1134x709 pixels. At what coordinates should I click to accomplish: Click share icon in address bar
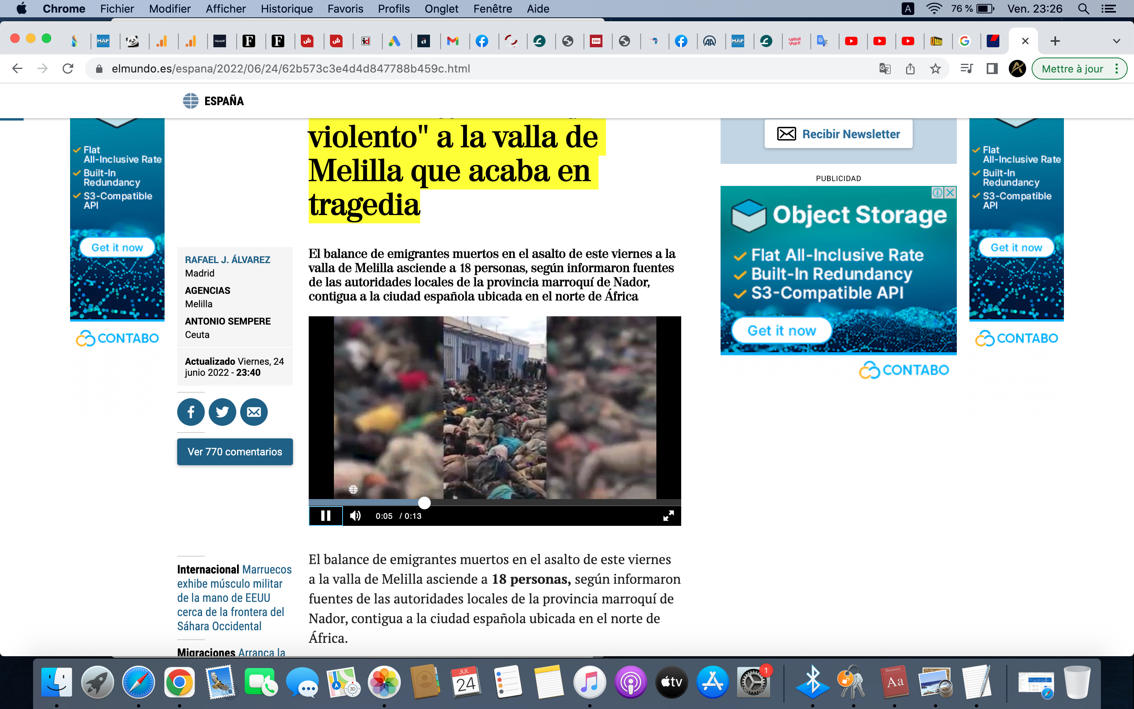(x=910, y=69)
